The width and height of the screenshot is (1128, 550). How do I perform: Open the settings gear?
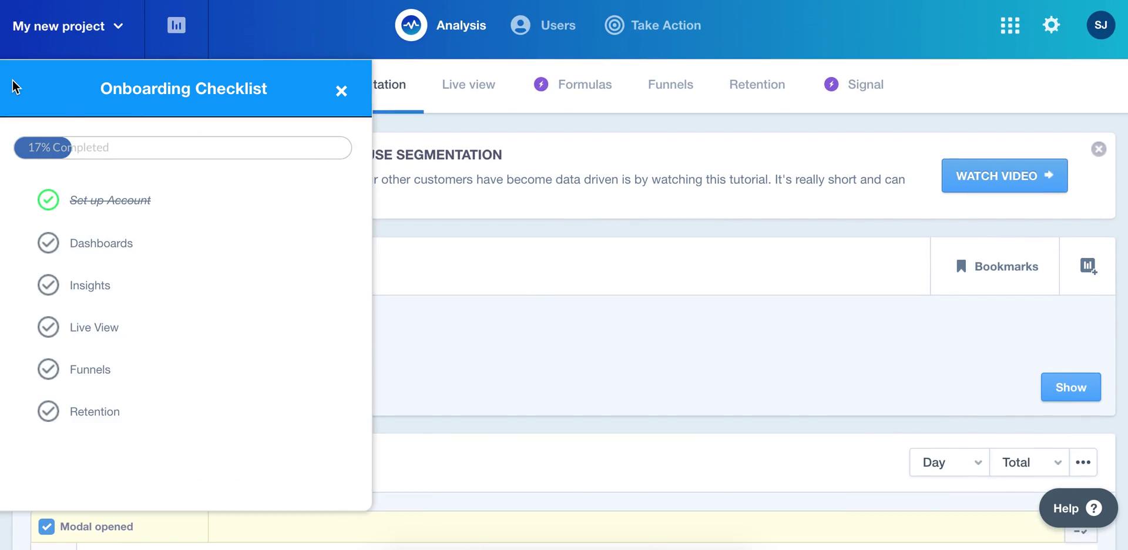pyautogui.click(x=1051, y=25)
